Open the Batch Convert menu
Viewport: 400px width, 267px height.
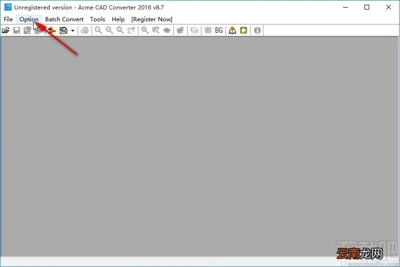point(64,19)
